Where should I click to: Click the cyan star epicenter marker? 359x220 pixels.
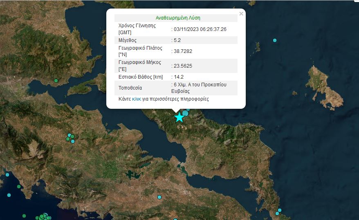pyautogui.click(x=179, y=117)
